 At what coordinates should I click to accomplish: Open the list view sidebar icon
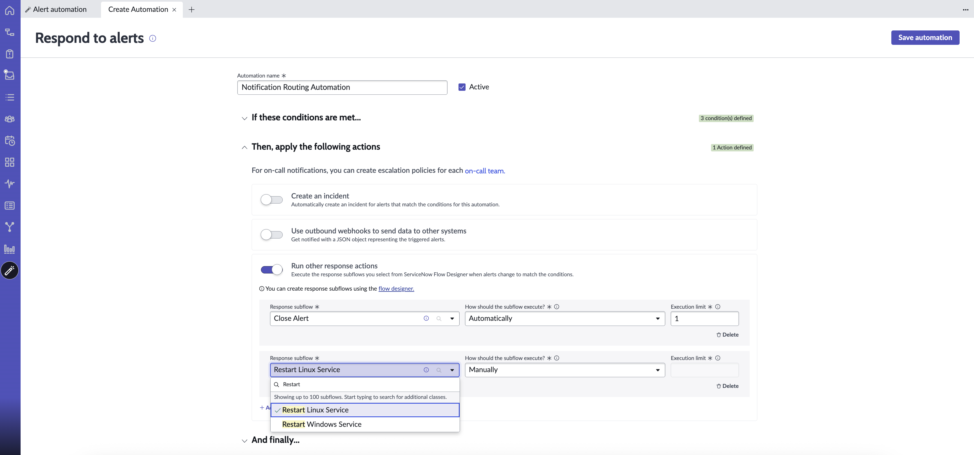click(10, 97)
